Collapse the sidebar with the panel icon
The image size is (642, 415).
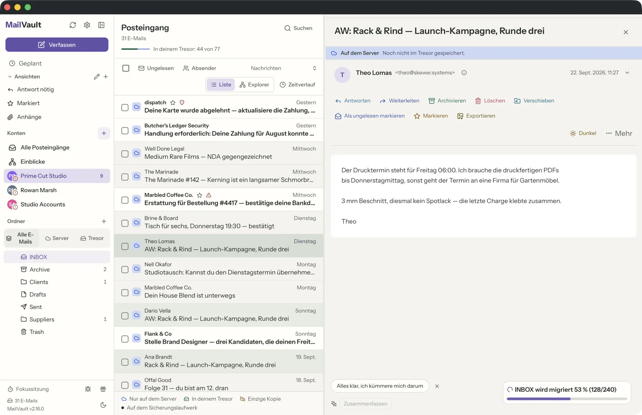[101, 25]
